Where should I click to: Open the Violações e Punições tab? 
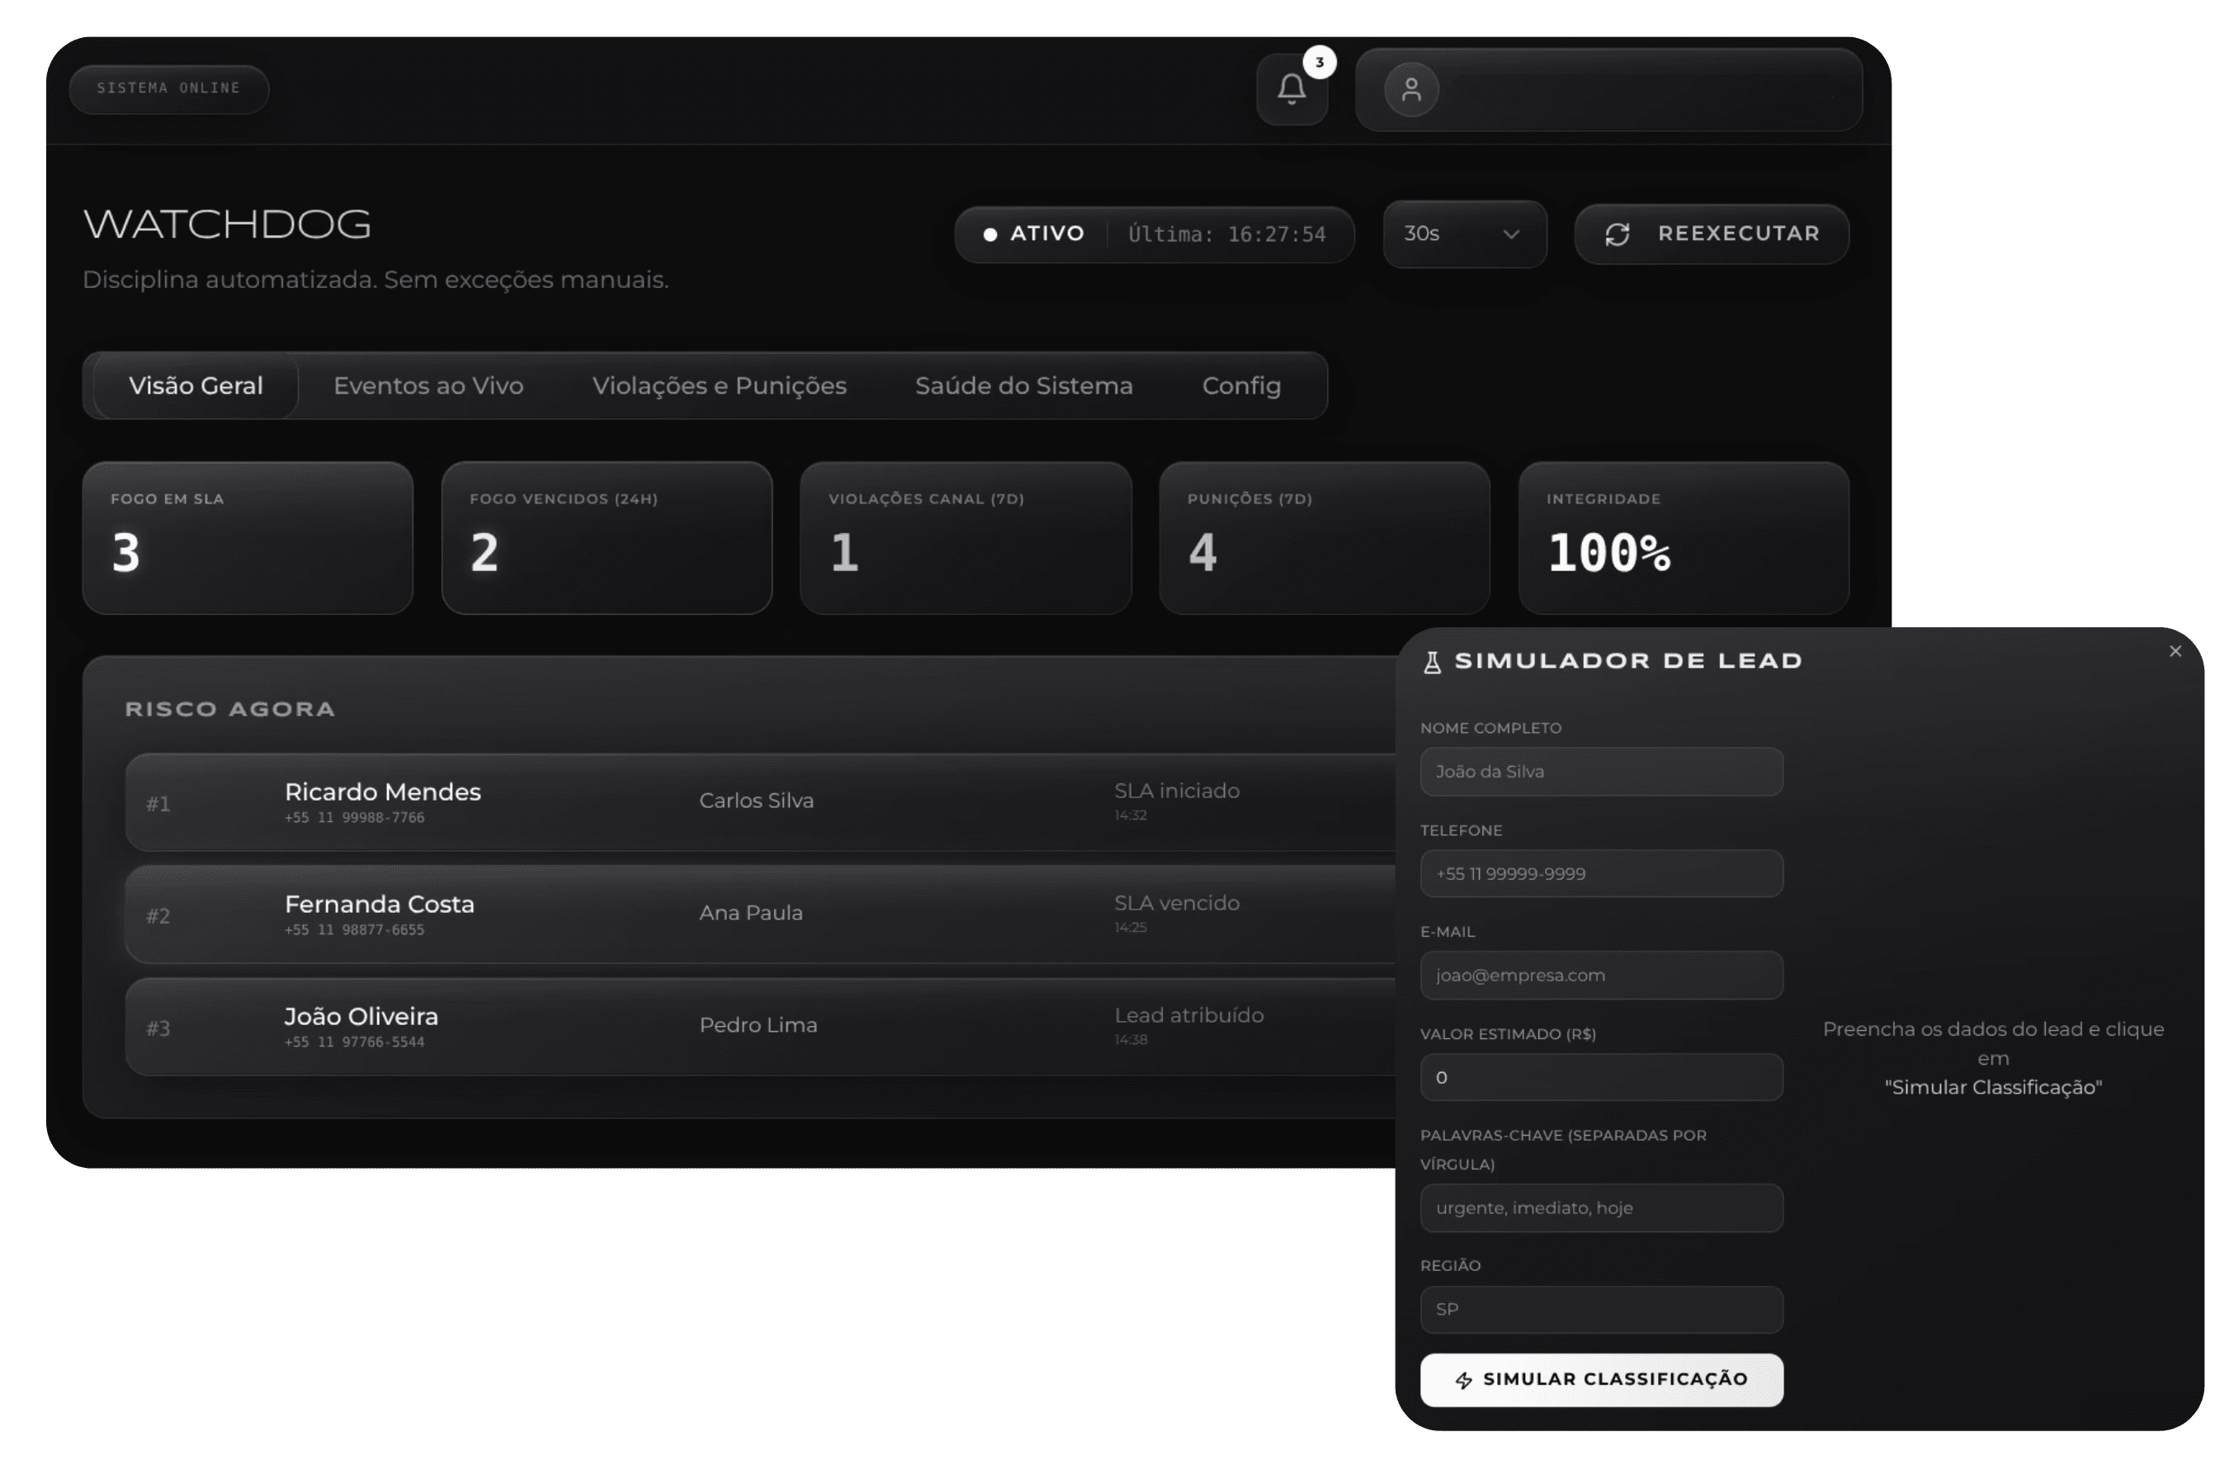coord(719,385)
